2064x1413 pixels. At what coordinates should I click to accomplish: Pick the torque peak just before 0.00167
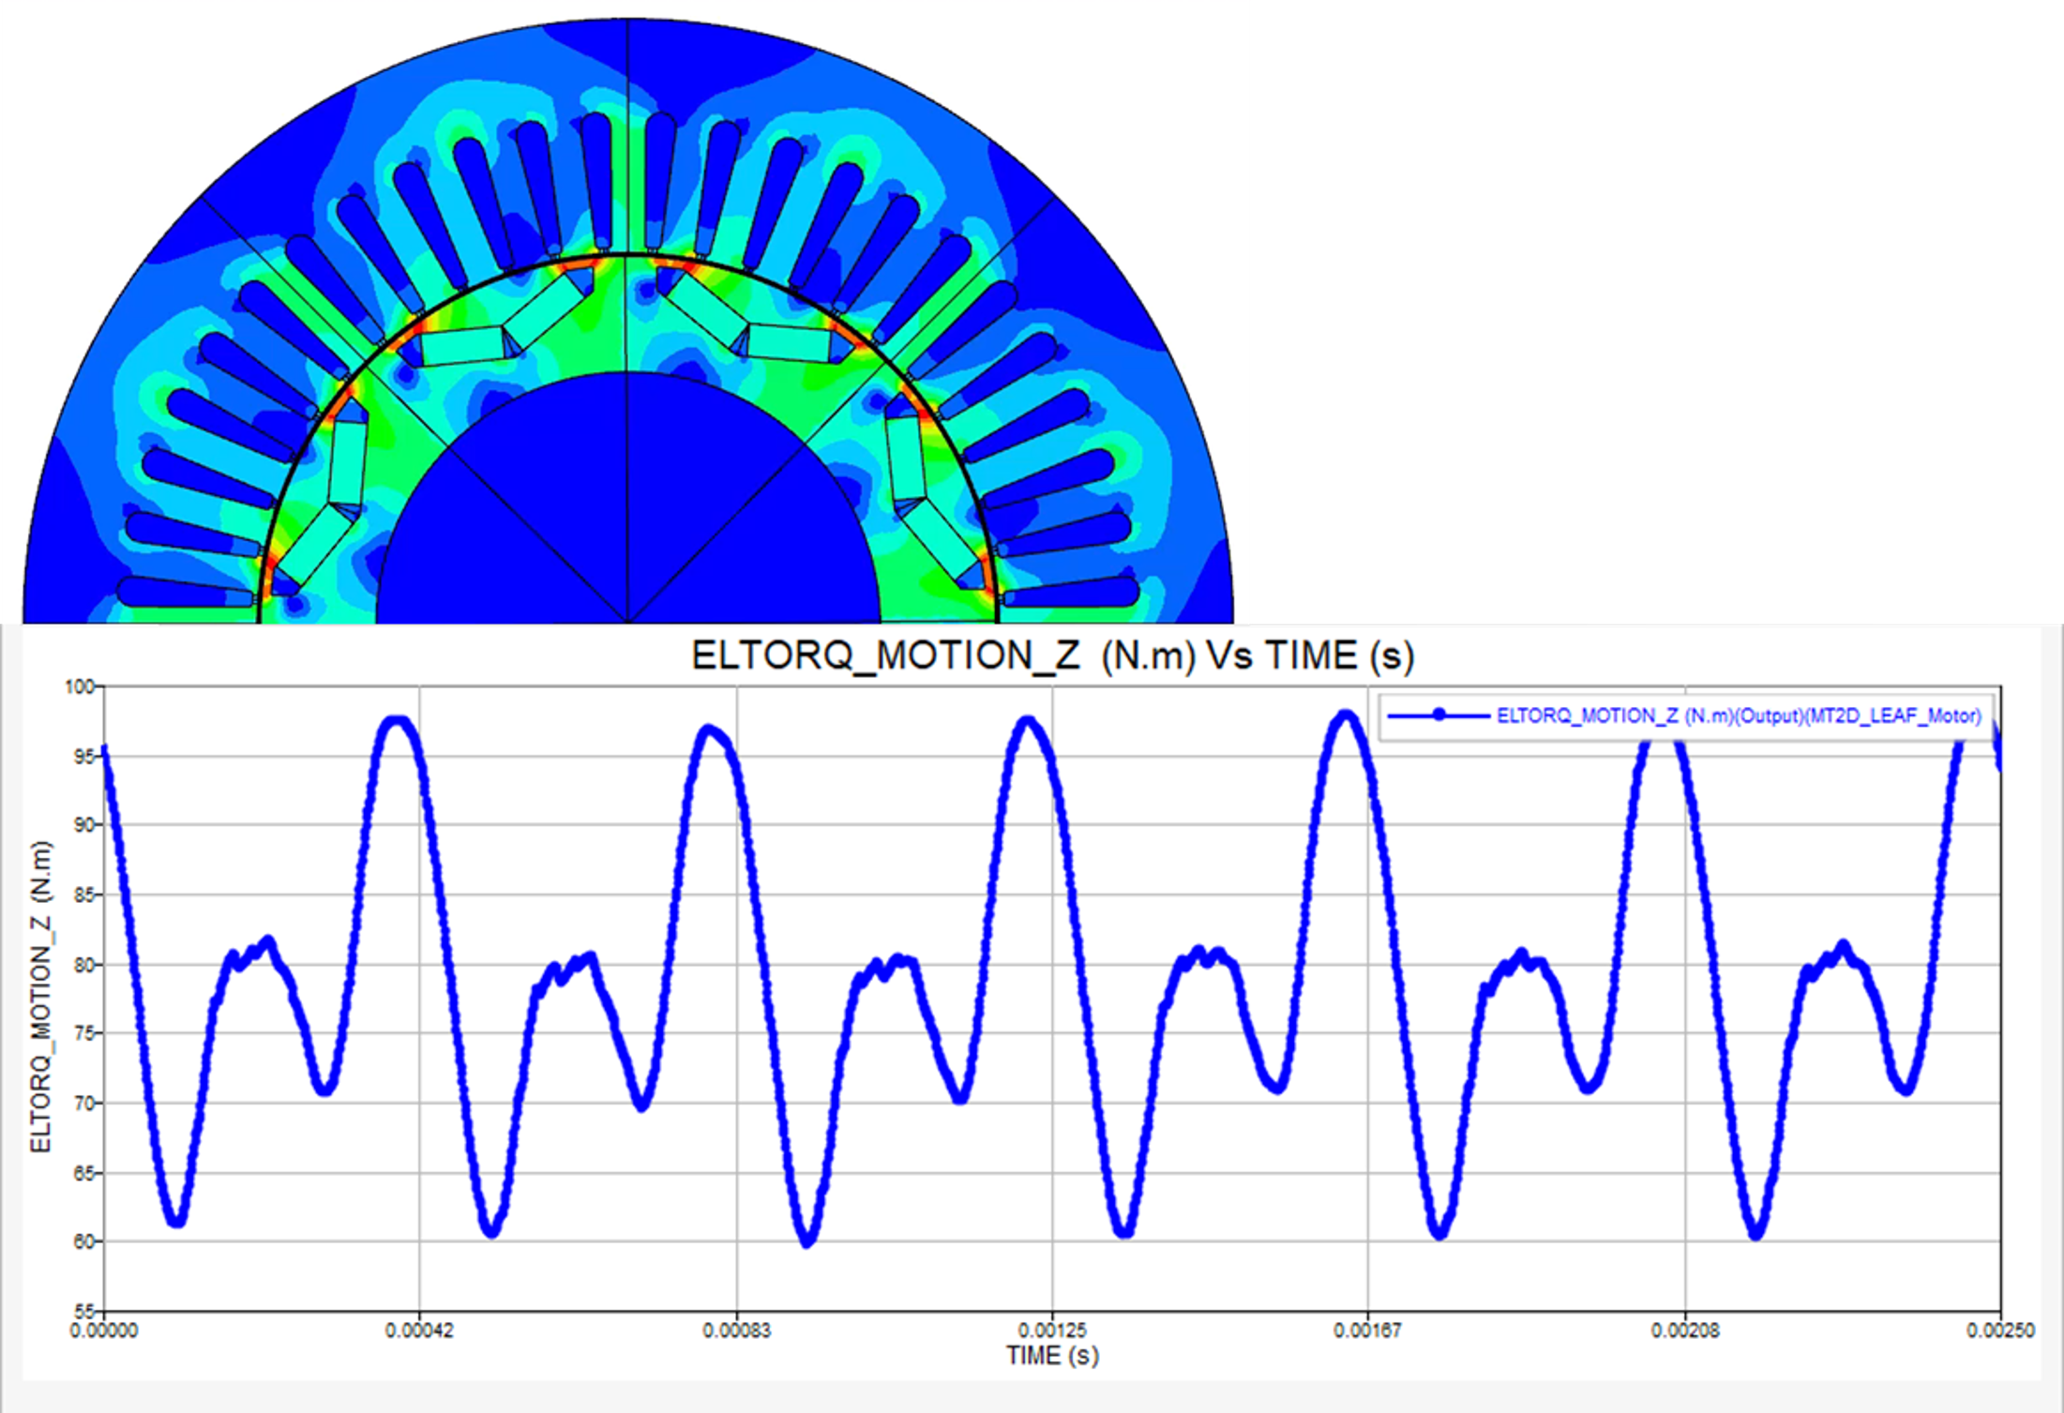click(x=1346, y=716)
